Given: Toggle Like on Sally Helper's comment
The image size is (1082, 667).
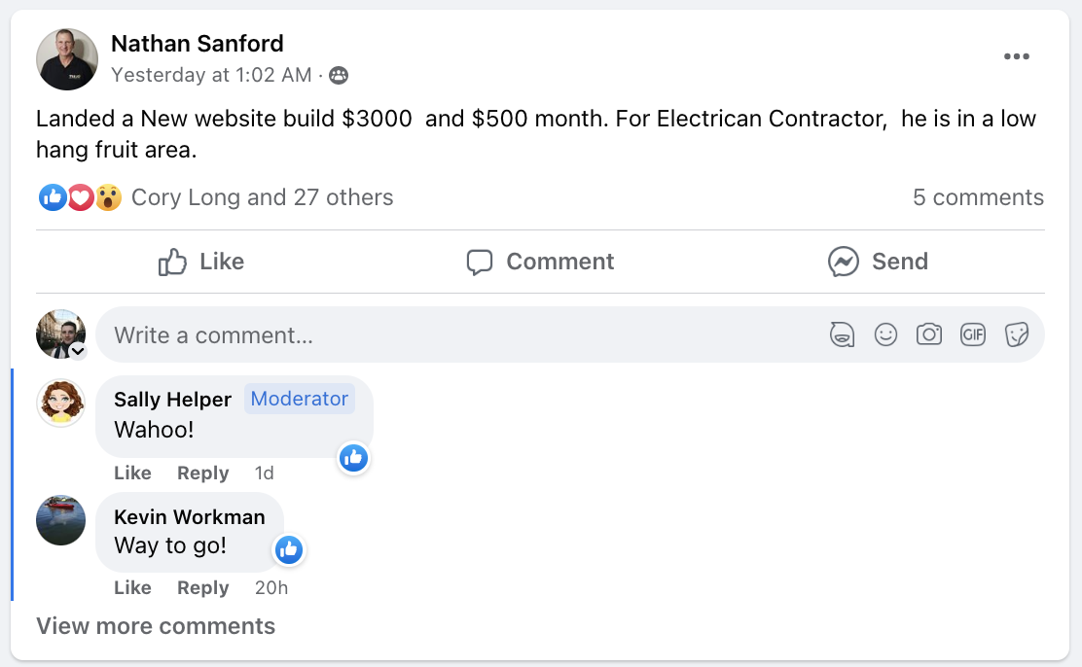Looking at the screenshot, I should (x=132, y=474).
